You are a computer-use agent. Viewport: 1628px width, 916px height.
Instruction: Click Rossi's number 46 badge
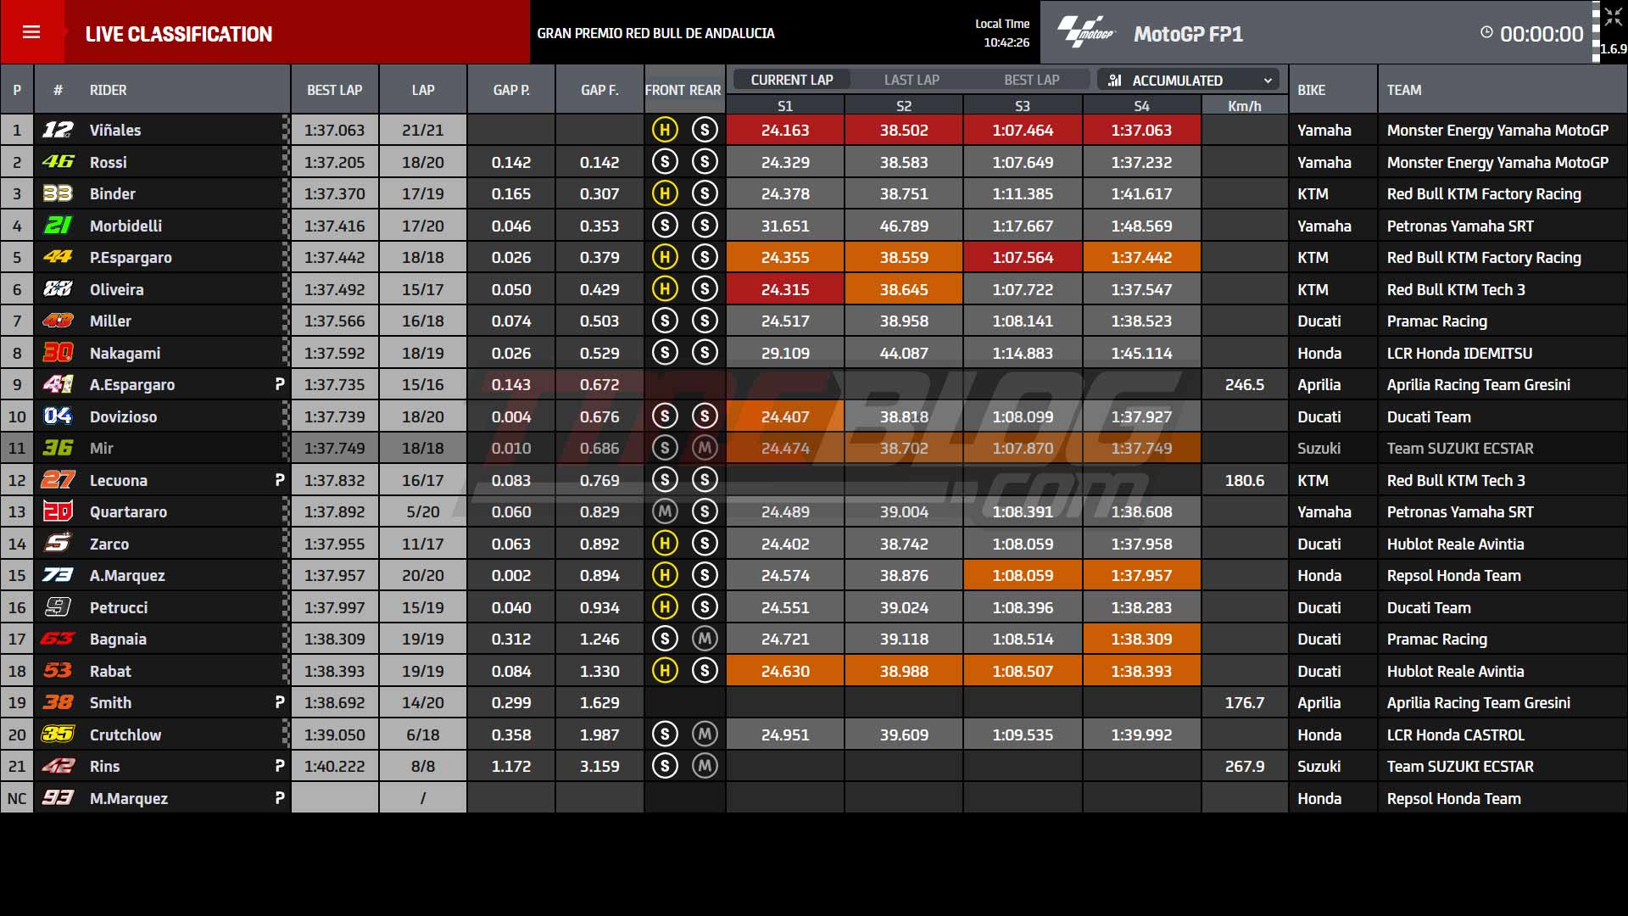click(58, 162)
